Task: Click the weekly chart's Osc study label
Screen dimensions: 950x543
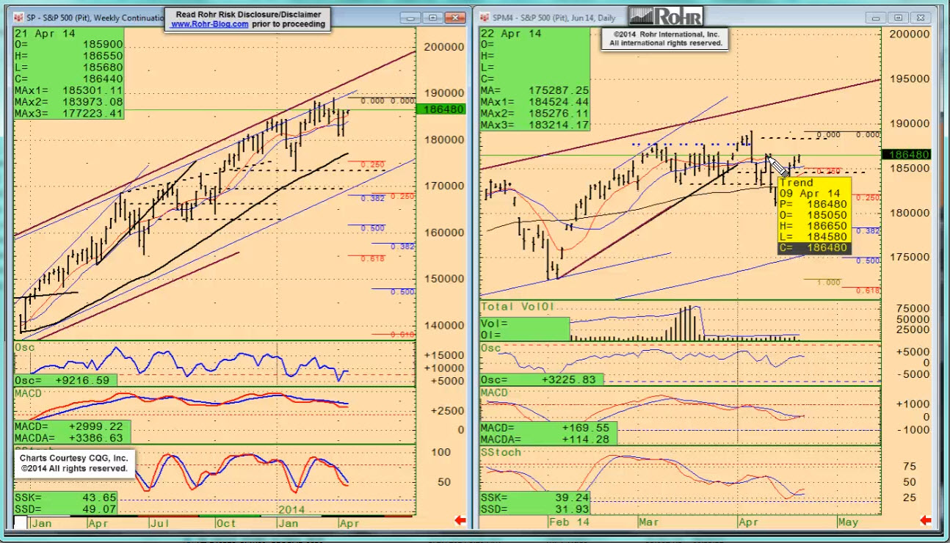Action: tap(25, 347)
